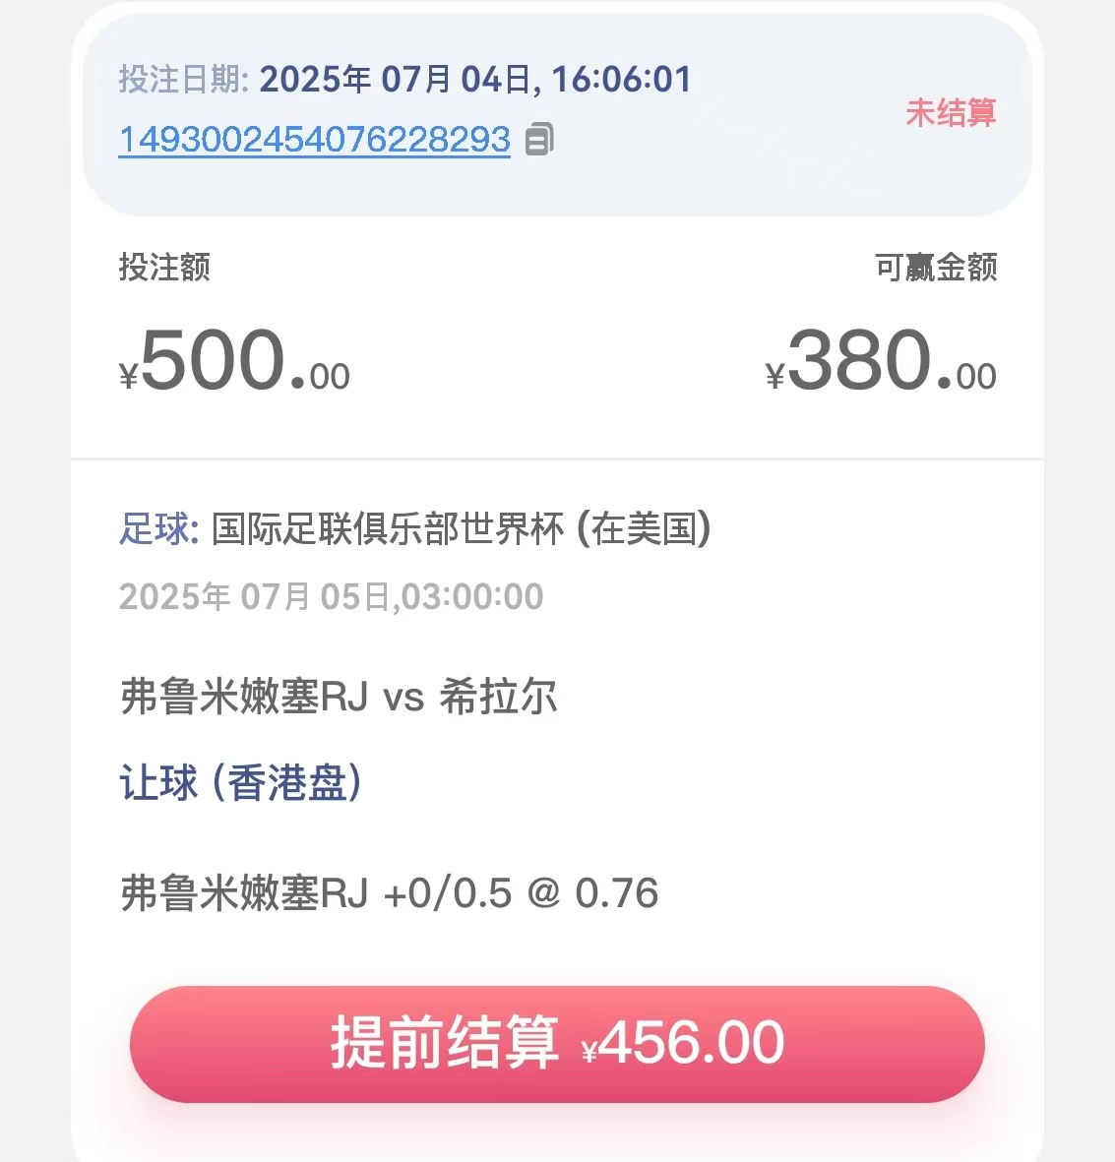The image size is (1115, 1162).
Task: Click the bet time 16:06:01
Action: point(621,79)
